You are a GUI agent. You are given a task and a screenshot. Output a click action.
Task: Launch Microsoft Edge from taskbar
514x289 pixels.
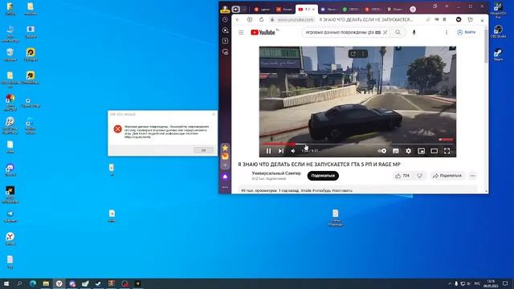tap(33, 283)
